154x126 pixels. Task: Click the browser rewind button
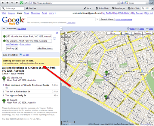(x=3, y=3)
